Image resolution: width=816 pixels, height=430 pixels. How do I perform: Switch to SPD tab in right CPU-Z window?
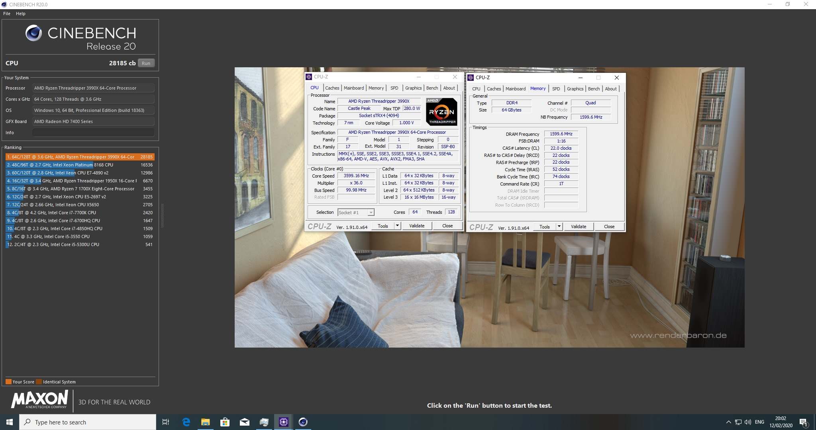556,89
